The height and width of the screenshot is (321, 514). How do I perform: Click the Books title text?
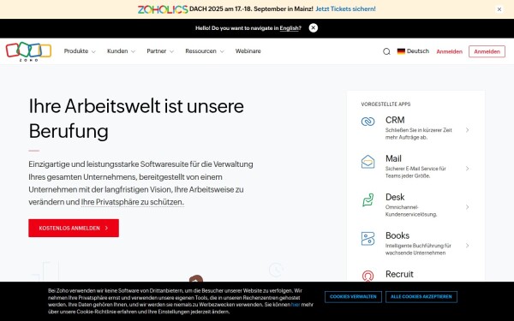click(397, 235)
